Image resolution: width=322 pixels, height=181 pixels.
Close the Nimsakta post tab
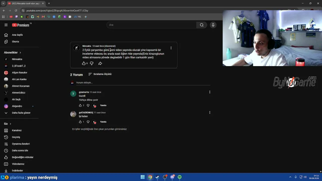pos(43,4)
